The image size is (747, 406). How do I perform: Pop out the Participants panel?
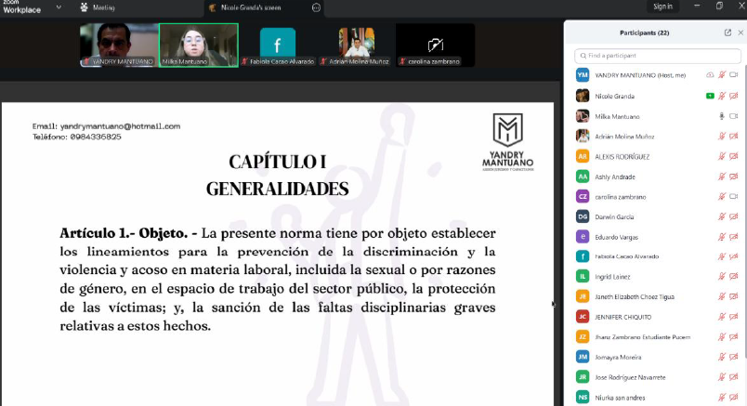[727, 33]
